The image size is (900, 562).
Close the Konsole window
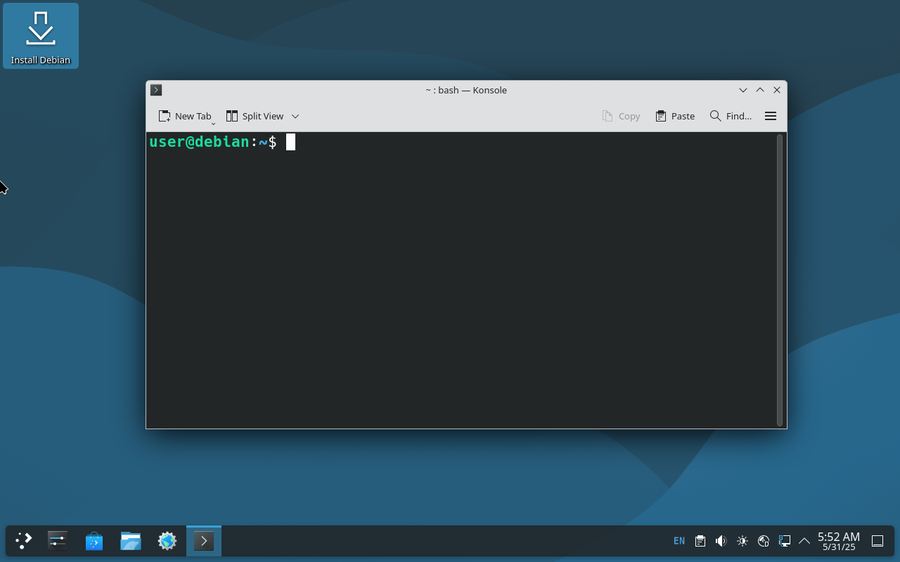[777, 90]
